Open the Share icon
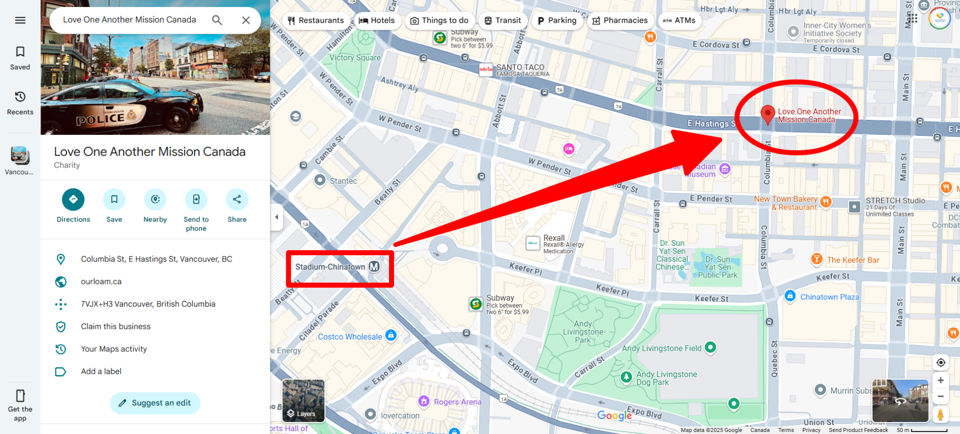The width and height of the screenshot is (960, 434). click(237, 199)
